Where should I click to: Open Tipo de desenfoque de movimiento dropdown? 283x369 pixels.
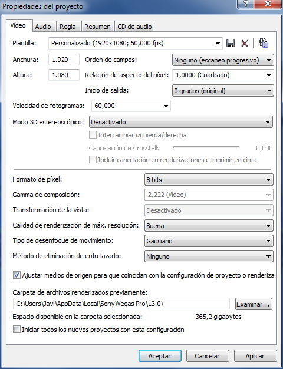209,241
